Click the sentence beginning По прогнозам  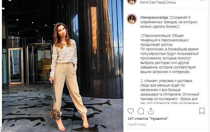click(x=169, y=60)
